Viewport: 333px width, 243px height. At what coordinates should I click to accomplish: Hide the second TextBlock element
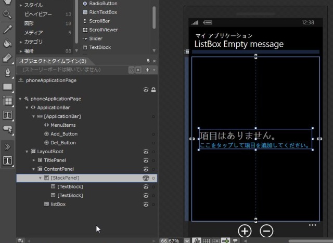146,196
